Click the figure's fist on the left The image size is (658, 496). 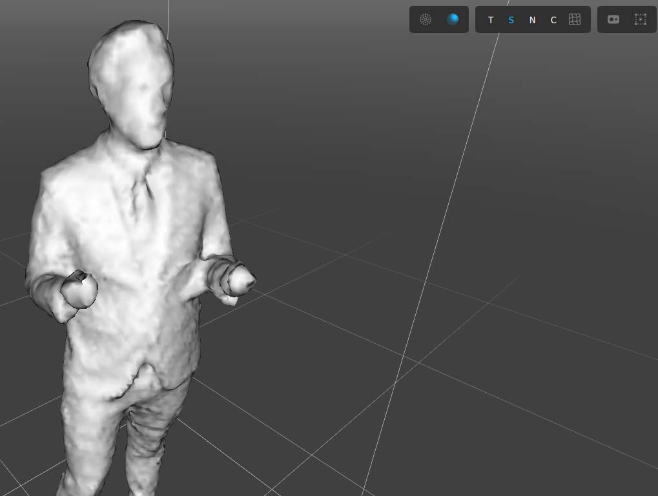[79, 292]
